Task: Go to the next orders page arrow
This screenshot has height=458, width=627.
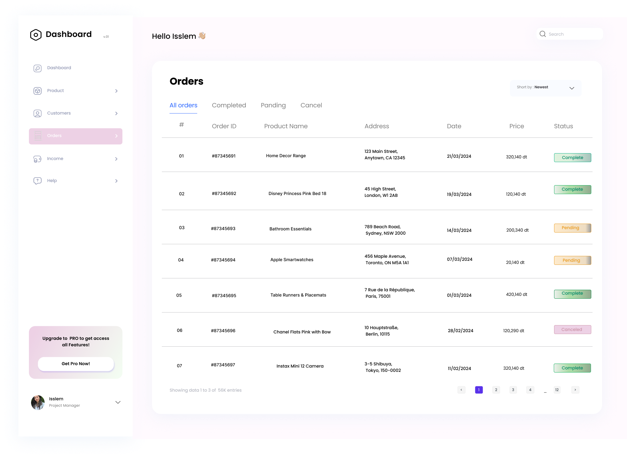Action: (575, 390)
